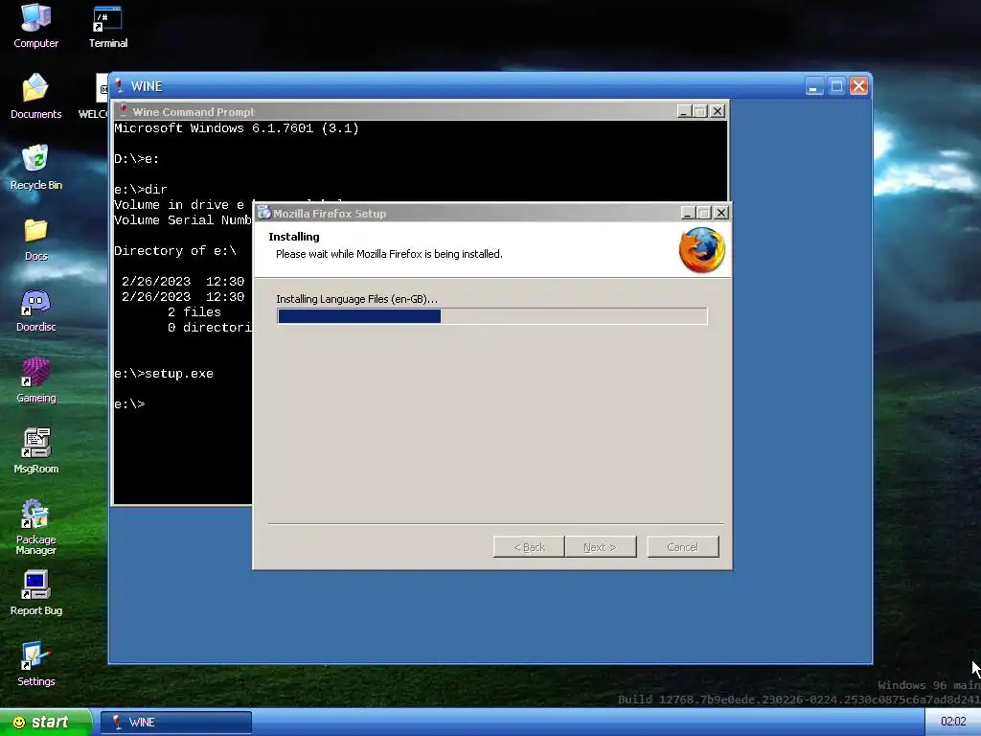Click the 'Directory of e:\' line

tap(175, 251)
